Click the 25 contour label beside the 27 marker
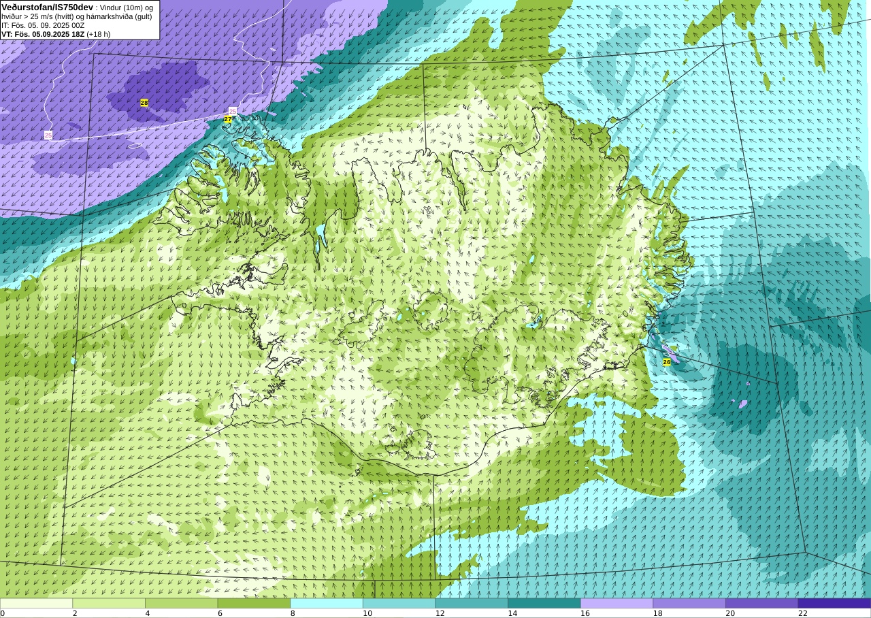The image size is (871, 618). click(233, 111)
